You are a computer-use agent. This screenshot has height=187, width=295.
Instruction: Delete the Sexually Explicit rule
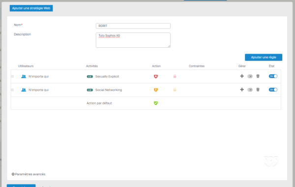point(258,76)
